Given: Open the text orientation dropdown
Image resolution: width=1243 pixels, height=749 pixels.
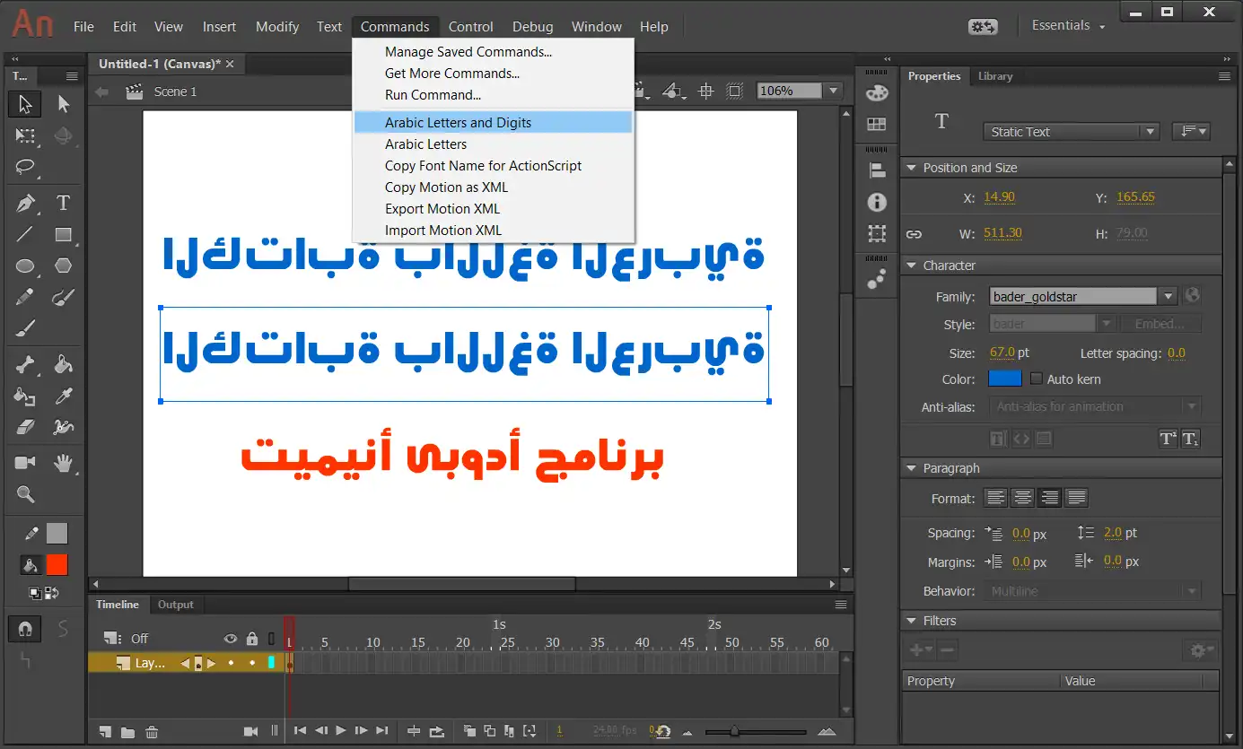Looking at the screenshot, I should point(1192,132).
